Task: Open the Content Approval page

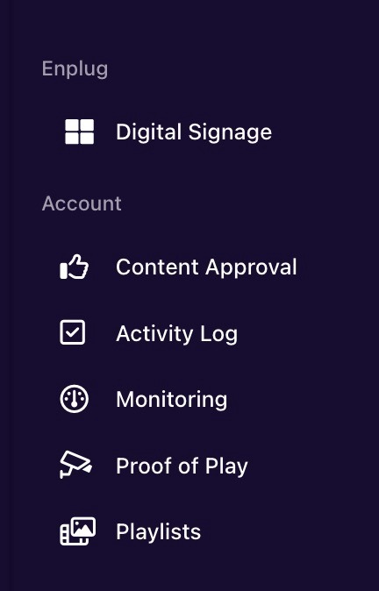Action: (x=206, y=267)
